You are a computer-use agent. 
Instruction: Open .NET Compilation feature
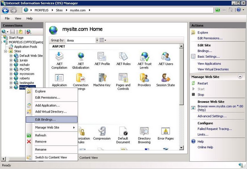pos(59,61)
